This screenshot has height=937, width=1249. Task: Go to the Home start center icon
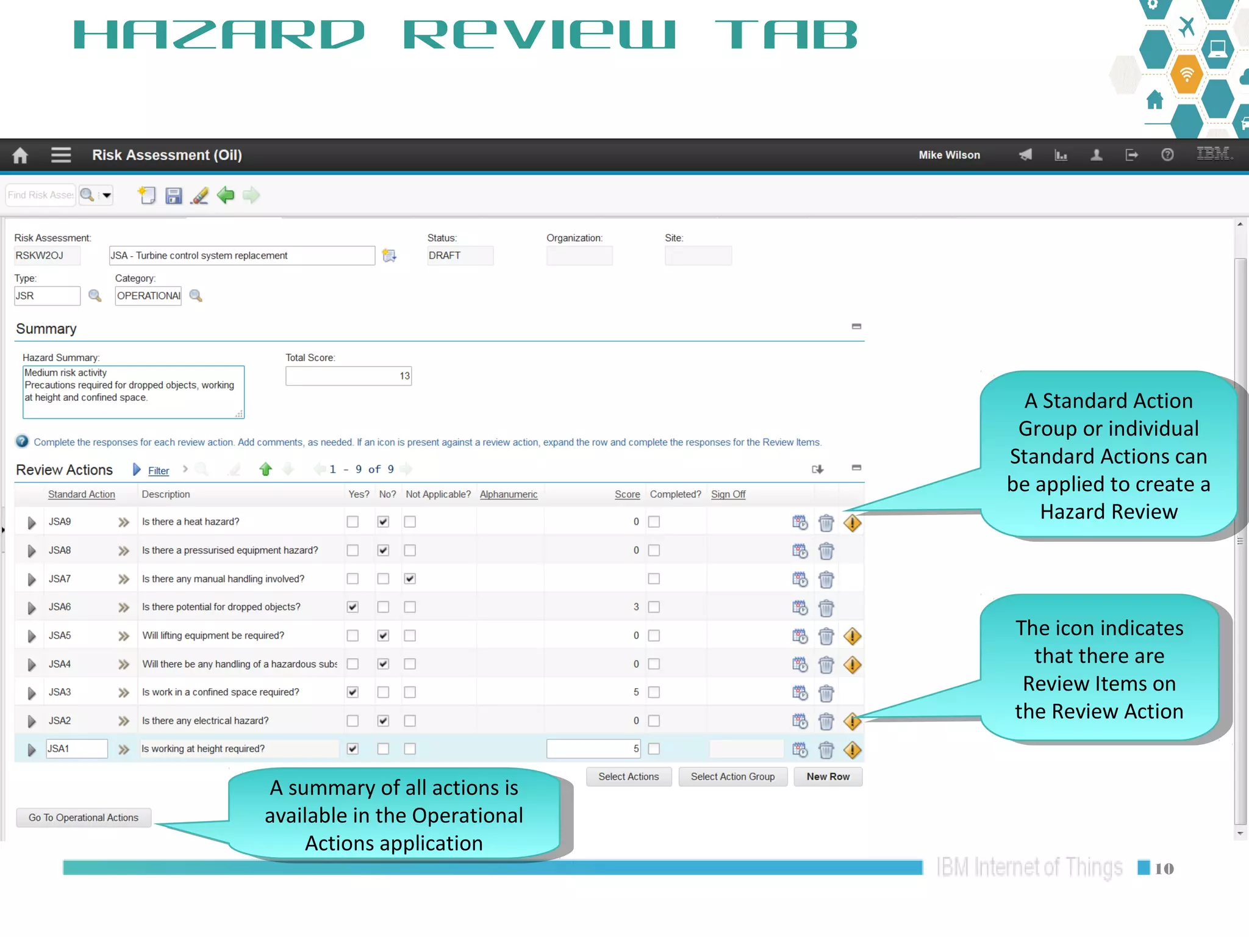point(20,155)
